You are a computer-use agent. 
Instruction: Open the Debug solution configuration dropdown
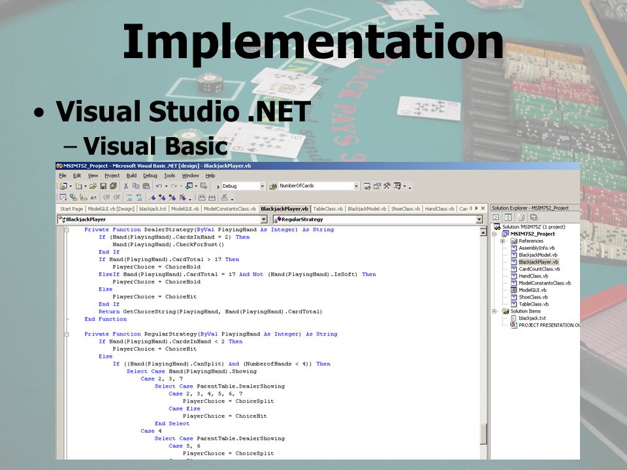(x=263, y=186)
